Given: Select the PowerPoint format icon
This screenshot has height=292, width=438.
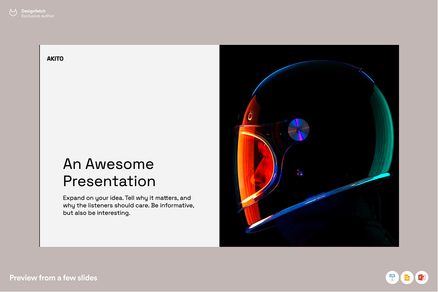Looking at the screenshot, I should (422, 278).
